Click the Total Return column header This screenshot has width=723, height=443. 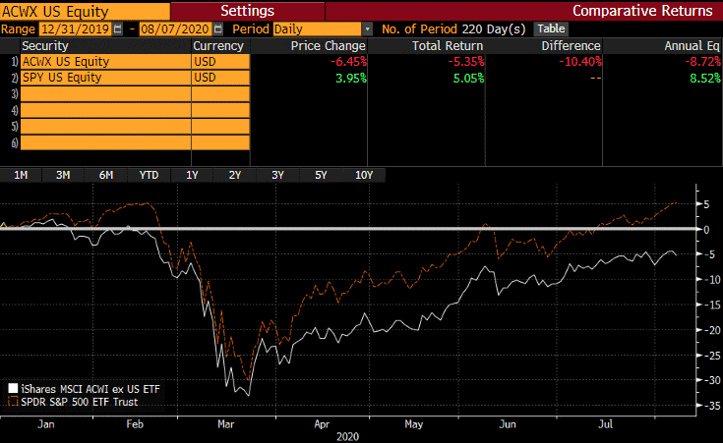click(448, 46)
